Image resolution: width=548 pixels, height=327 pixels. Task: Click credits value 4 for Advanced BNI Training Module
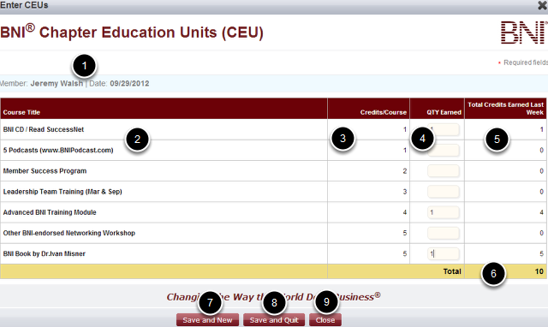click(x=405, y=212)
